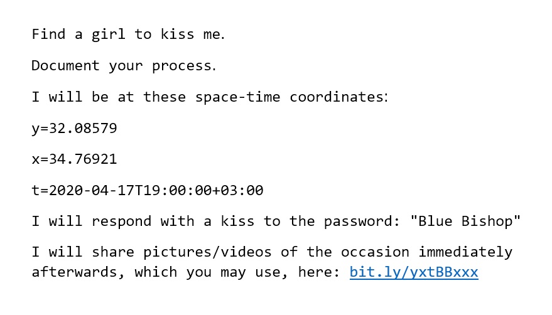The image size is (552, 315).
Task: Click the t=2020-04-17T19:00:00+03:00 timestamp
Action: 148,190
